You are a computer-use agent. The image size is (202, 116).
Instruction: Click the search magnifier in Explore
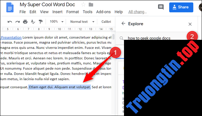[121, 38]
